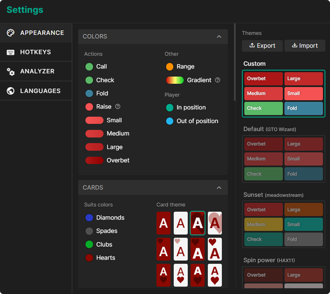Click Check tile in Default theme

264,174
